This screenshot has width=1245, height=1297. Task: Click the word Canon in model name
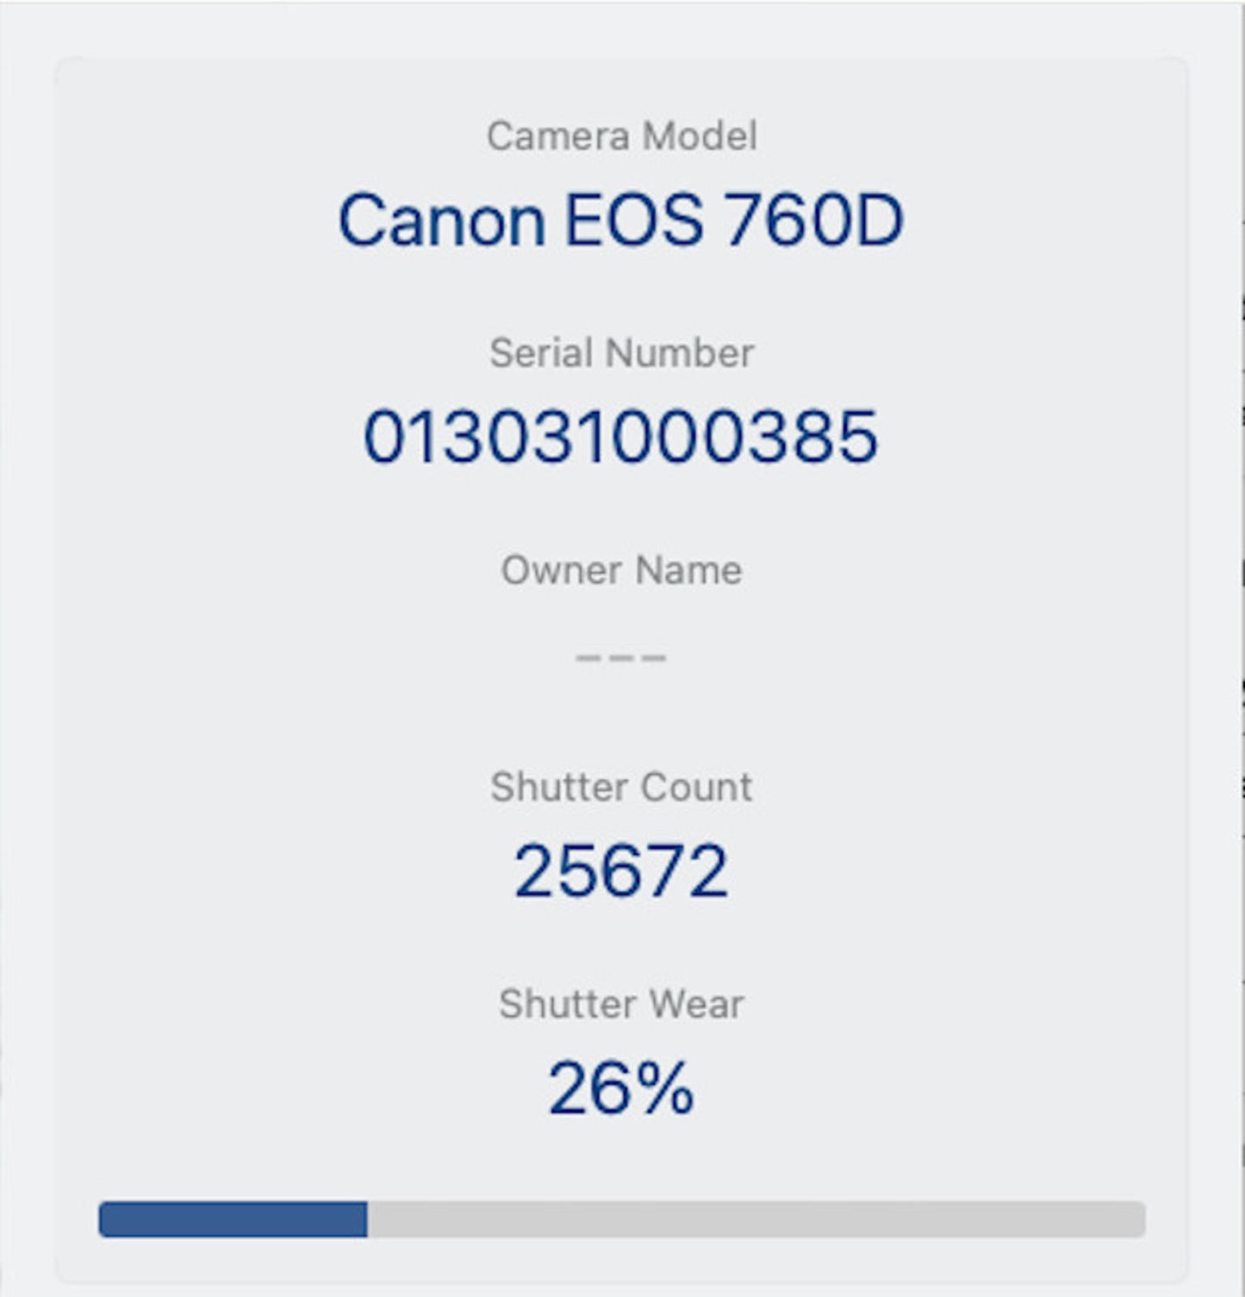click(x=442, y=221)
